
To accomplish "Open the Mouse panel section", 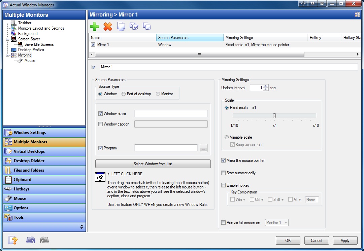I will click(44, 199).
